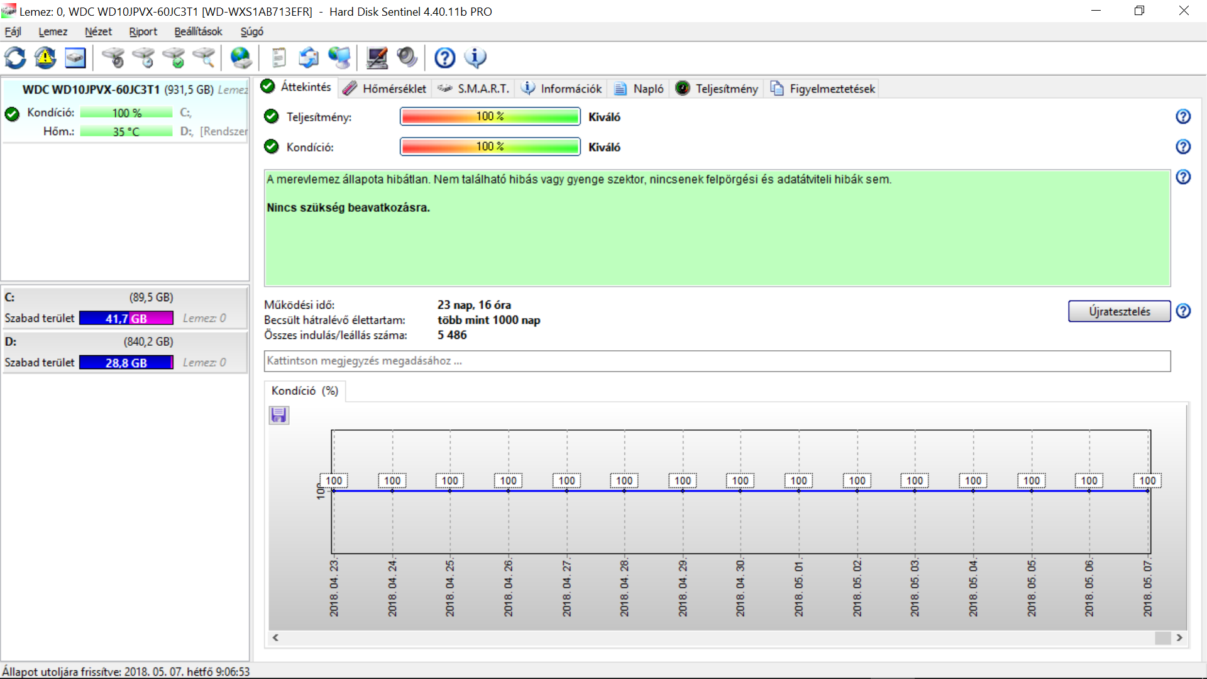Switch to the Információk tab
The image size is (1207, 679).
(x=561, y=89)
